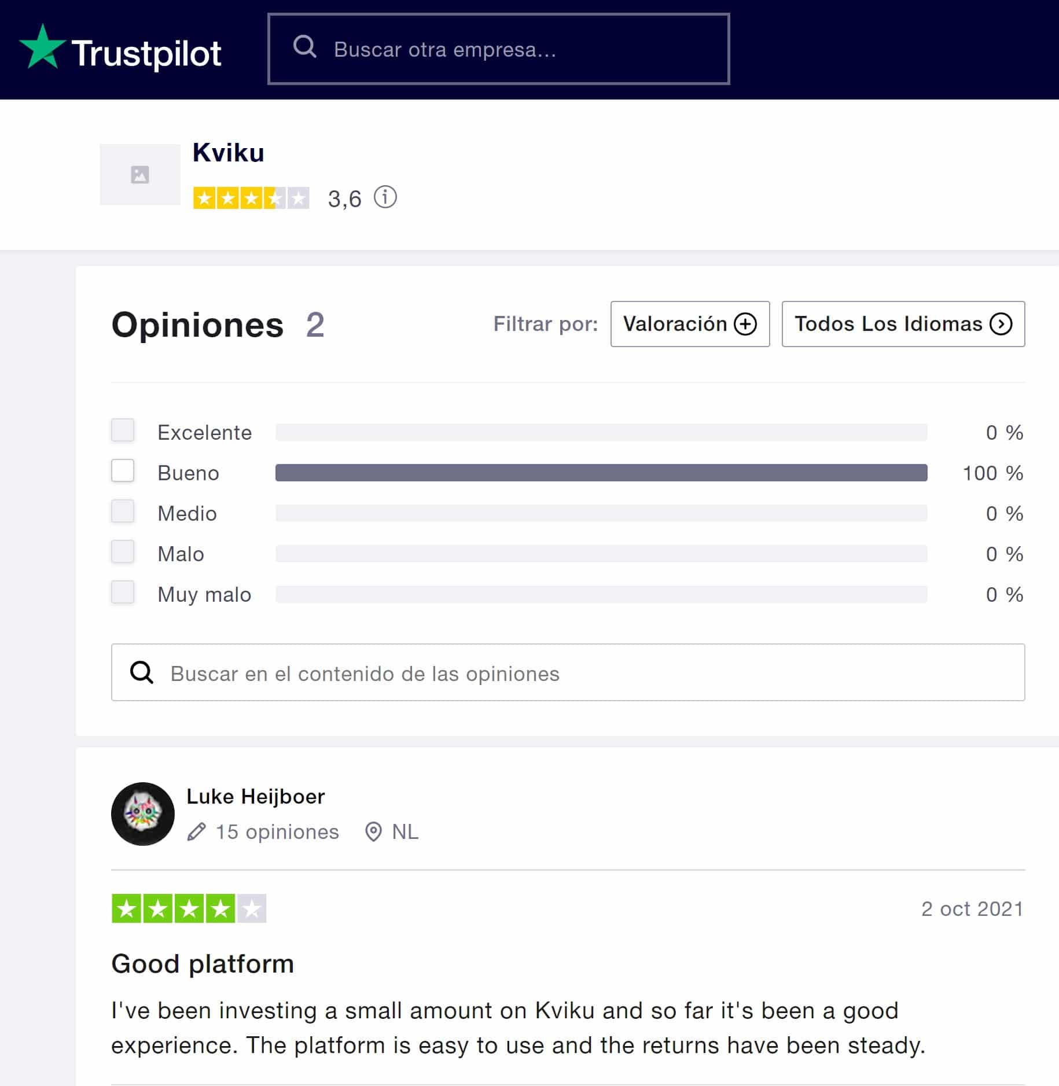Open the Good platform review title
Screen dimensions: 1059x1086
tap(203, 964)
